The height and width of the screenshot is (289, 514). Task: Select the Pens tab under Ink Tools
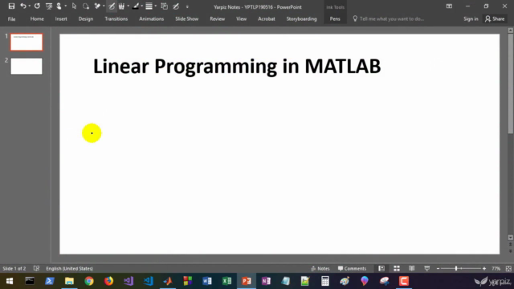[335, 19]
